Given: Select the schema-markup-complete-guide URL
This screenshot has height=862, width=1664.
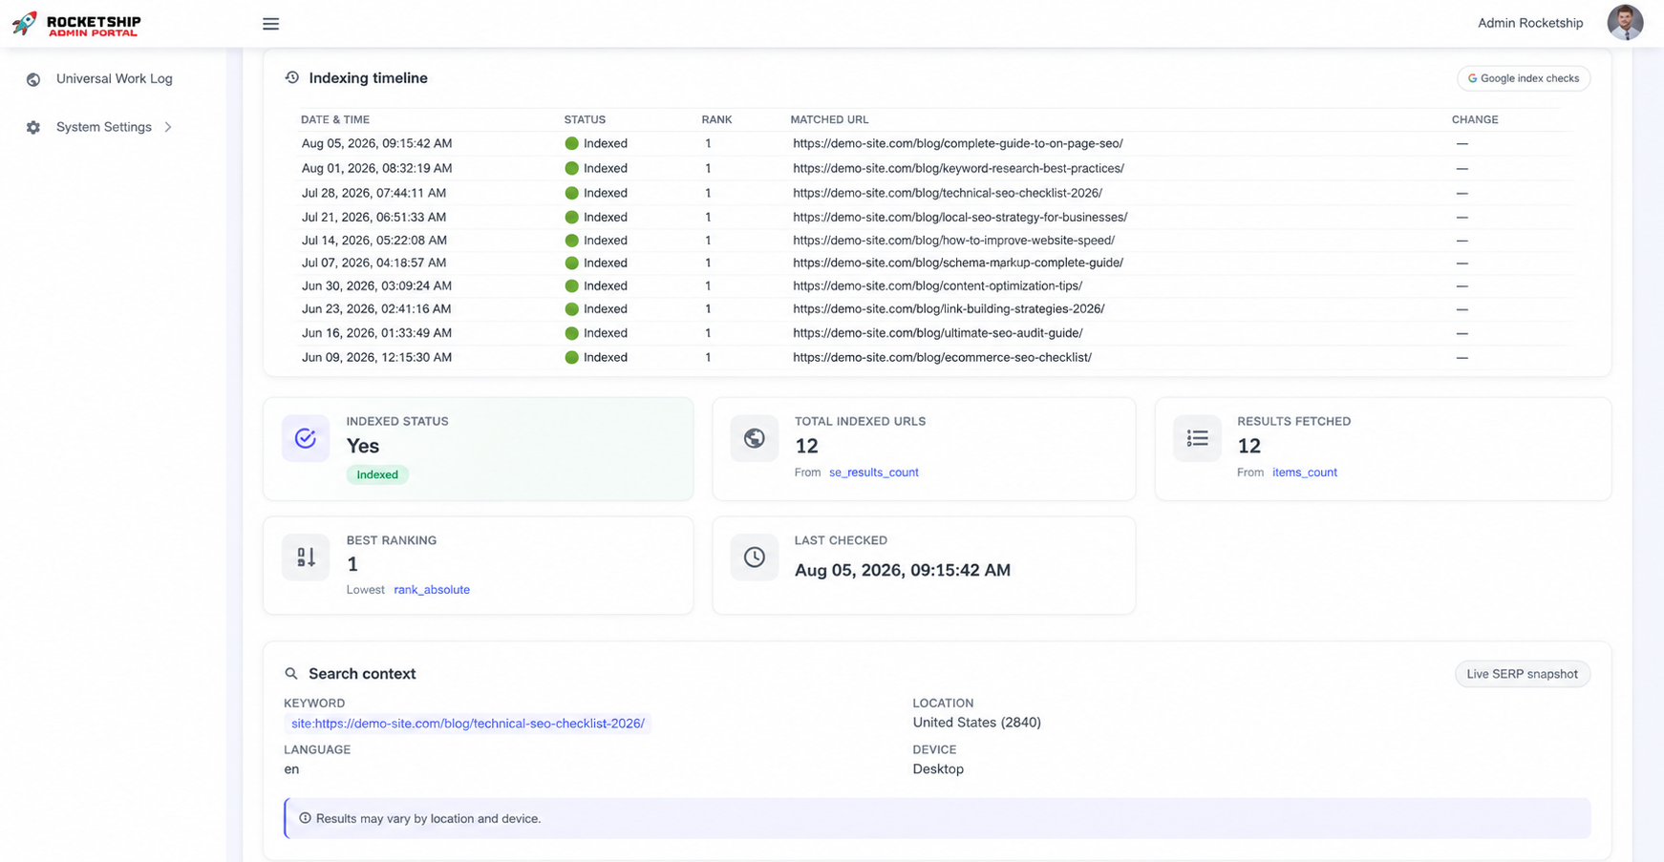Looking at the screenshot, I should 958,263.
